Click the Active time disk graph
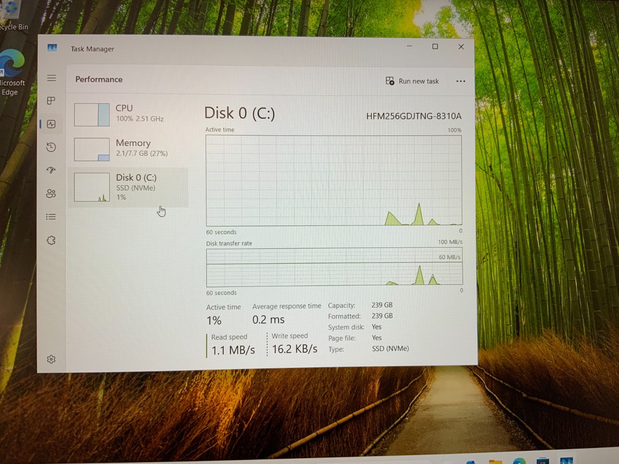 pyautogui.click(x=334, y=181)
